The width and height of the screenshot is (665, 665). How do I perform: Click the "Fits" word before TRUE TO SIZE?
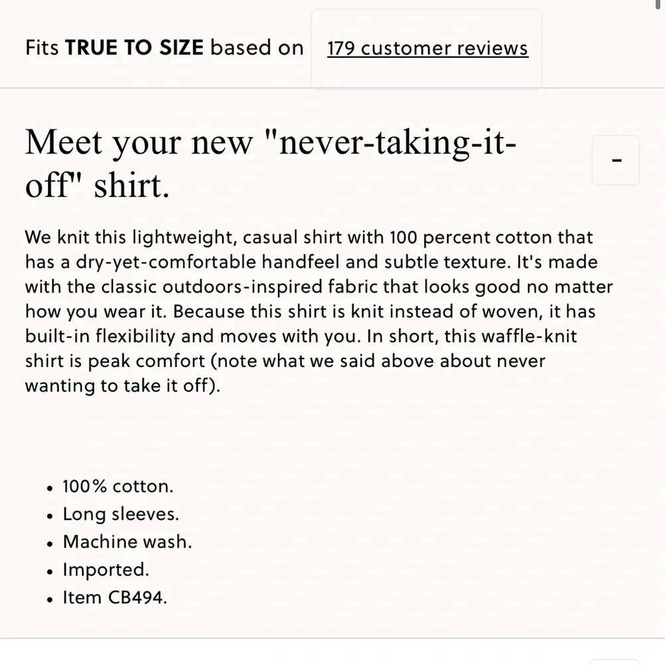point(41,47)
